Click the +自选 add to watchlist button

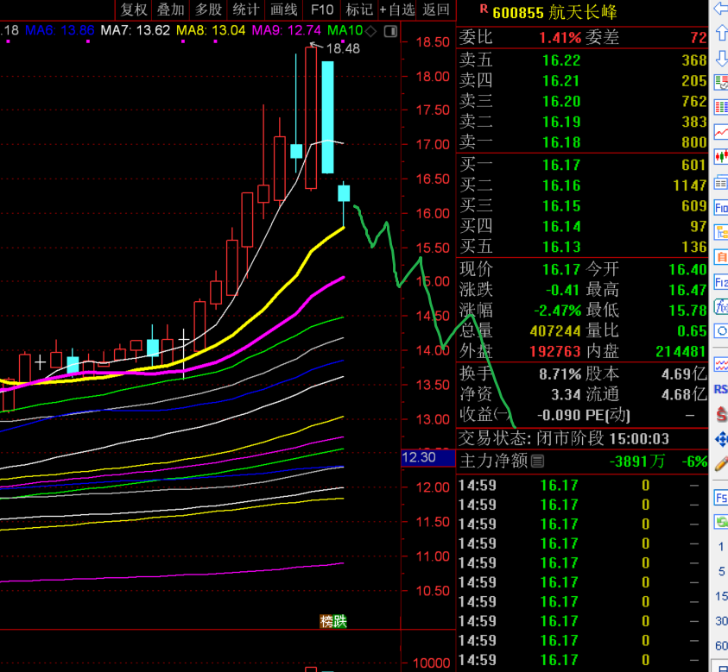click(397, 9)
